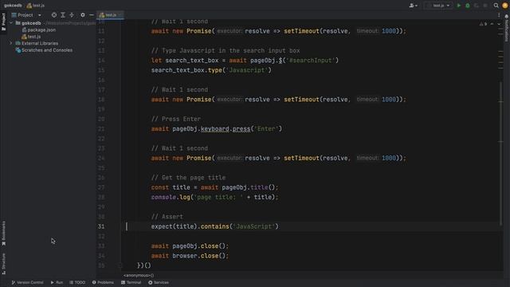The image size is (510, 287).
Task: Click 'const title' declaration on line 27
Action: click(x=171, y=187)
